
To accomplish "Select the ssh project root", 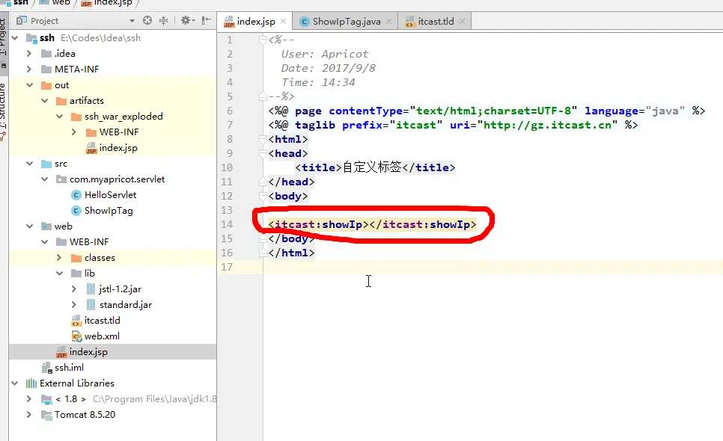I will coord(47,38).
